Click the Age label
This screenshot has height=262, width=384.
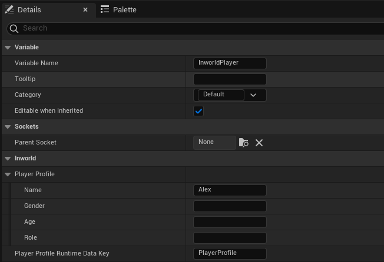pyautogui.click(x=29, y=221)
